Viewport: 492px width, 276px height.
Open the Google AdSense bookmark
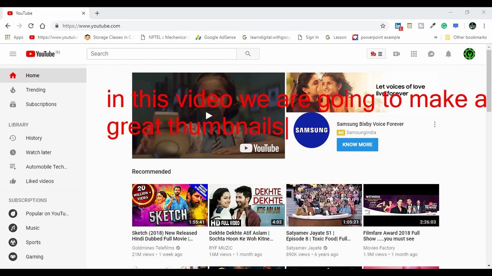(216, 37)
